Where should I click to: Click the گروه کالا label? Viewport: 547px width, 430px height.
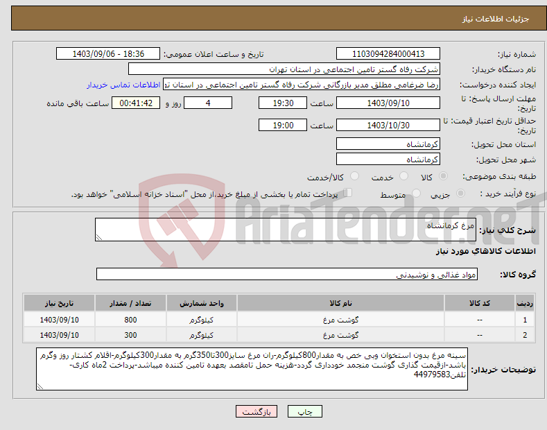[x=518, y=275]
